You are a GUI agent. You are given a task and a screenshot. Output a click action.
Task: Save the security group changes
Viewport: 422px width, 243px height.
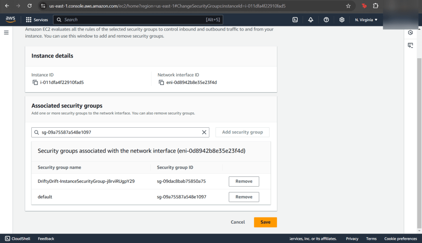(x=265, y=222)
